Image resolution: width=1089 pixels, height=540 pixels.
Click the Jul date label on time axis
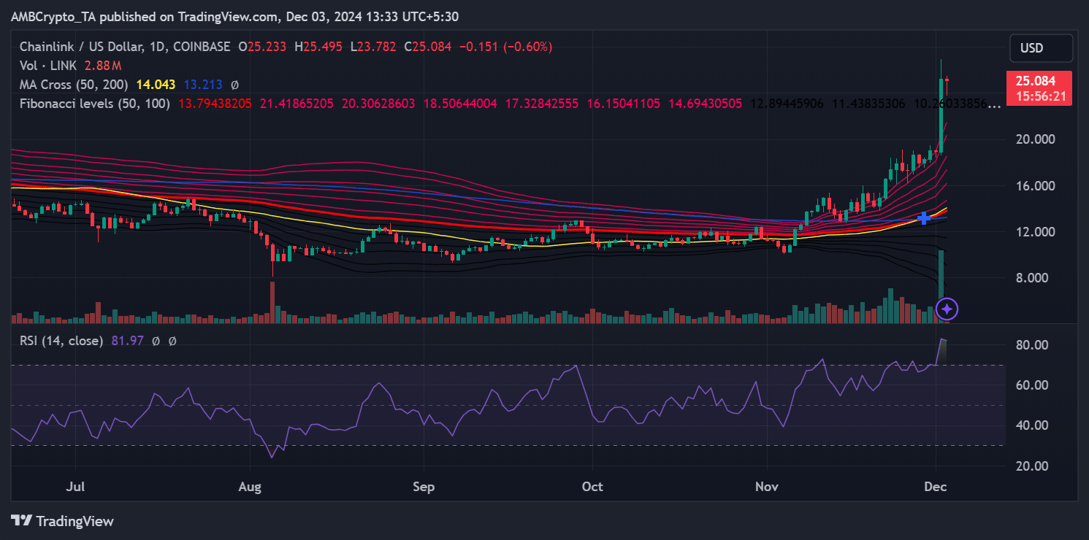pyautogui.click(x=76, y=486)
